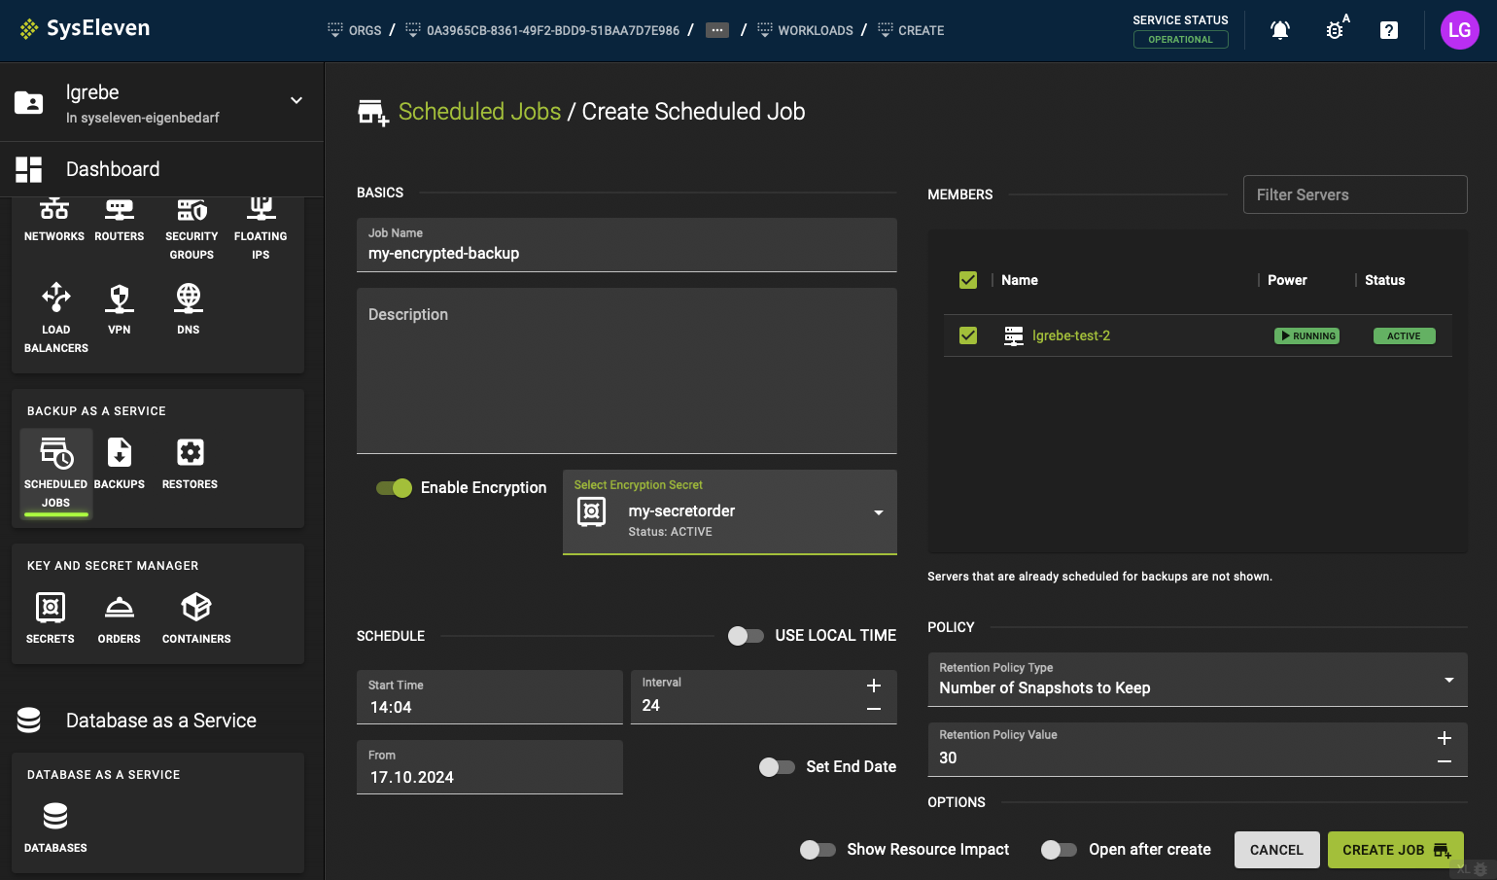Viewport: 1497px width, 880px height.
Task: Click the Cancel button
Action: coord(1276,850)
